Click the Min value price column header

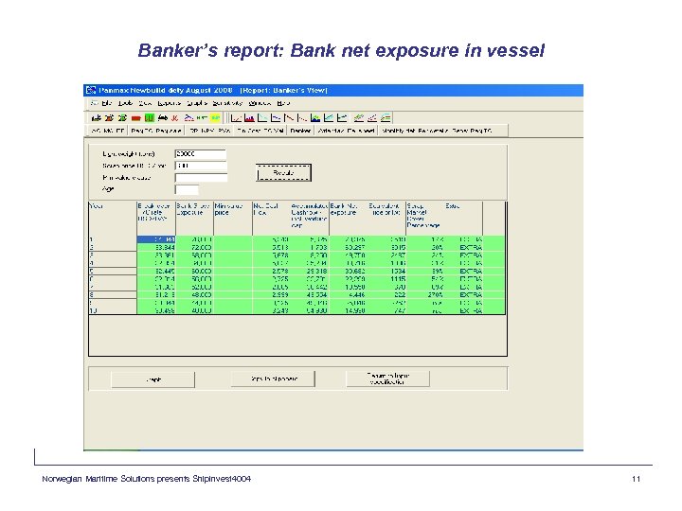click(233, 219)
